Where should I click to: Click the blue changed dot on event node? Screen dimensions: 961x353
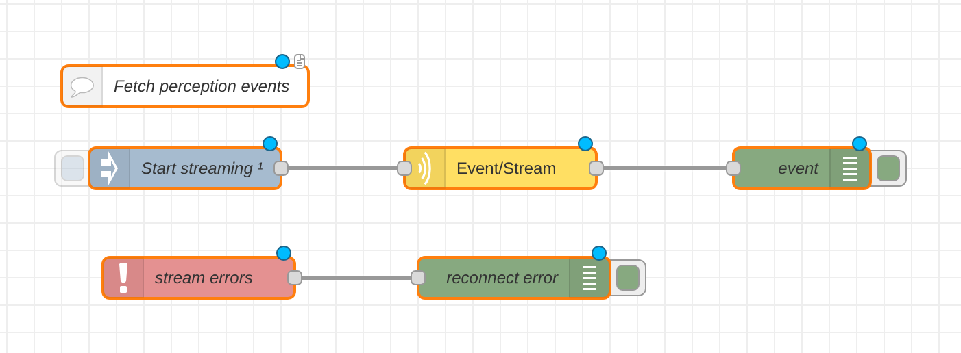(860, 144)
